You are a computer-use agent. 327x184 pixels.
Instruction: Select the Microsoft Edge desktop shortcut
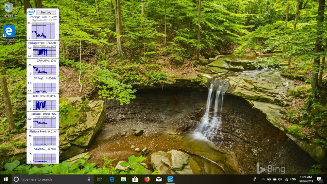(x=9, y=35)
